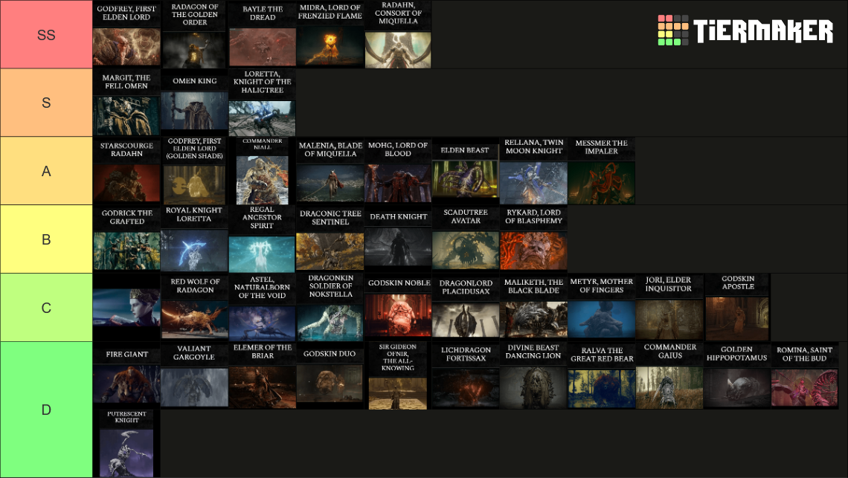Select Radahn, Consort of Miquella card
The height and width of the screenshot is (478, 848).
click(398, 34)
